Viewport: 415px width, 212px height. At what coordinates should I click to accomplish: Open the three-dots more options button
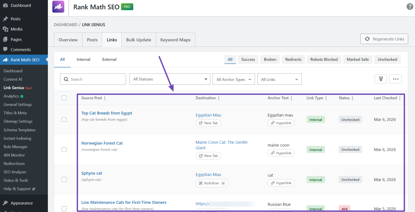coord(396,79)
